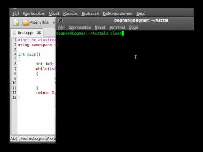Click the file icon on the first.cpp tab
This screenshot has width=203, height=152.
coord(15,33)
